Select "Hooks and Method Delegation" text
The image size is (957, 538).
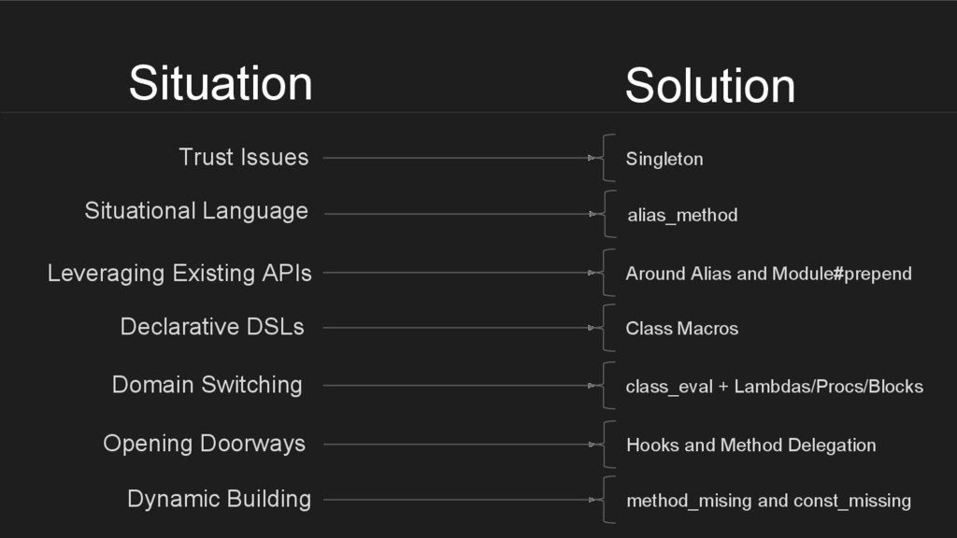point(750,446)
